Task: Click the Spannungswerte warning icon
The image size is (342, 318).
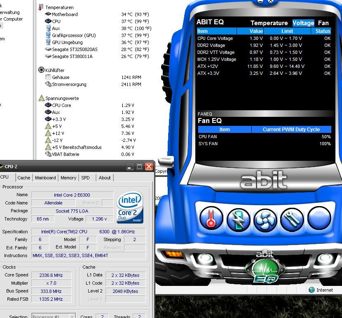Action: (42, 98)
